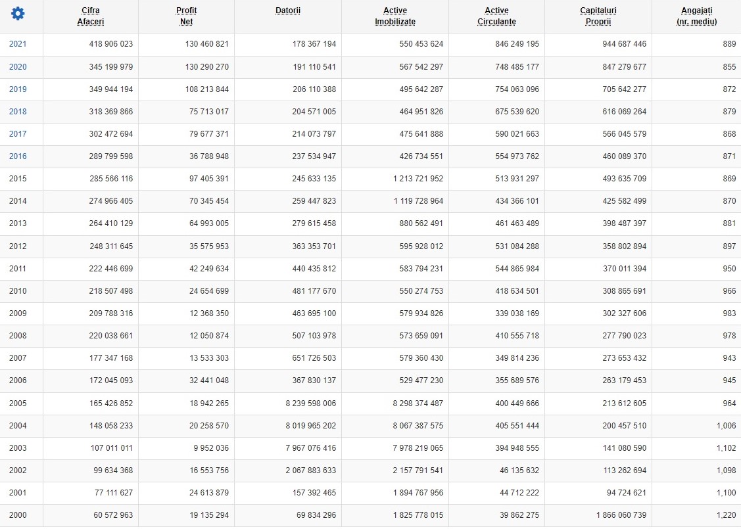Select 2021 turnover value 418 906 023
The image size is (741, 529).
(x=111, y=44)
